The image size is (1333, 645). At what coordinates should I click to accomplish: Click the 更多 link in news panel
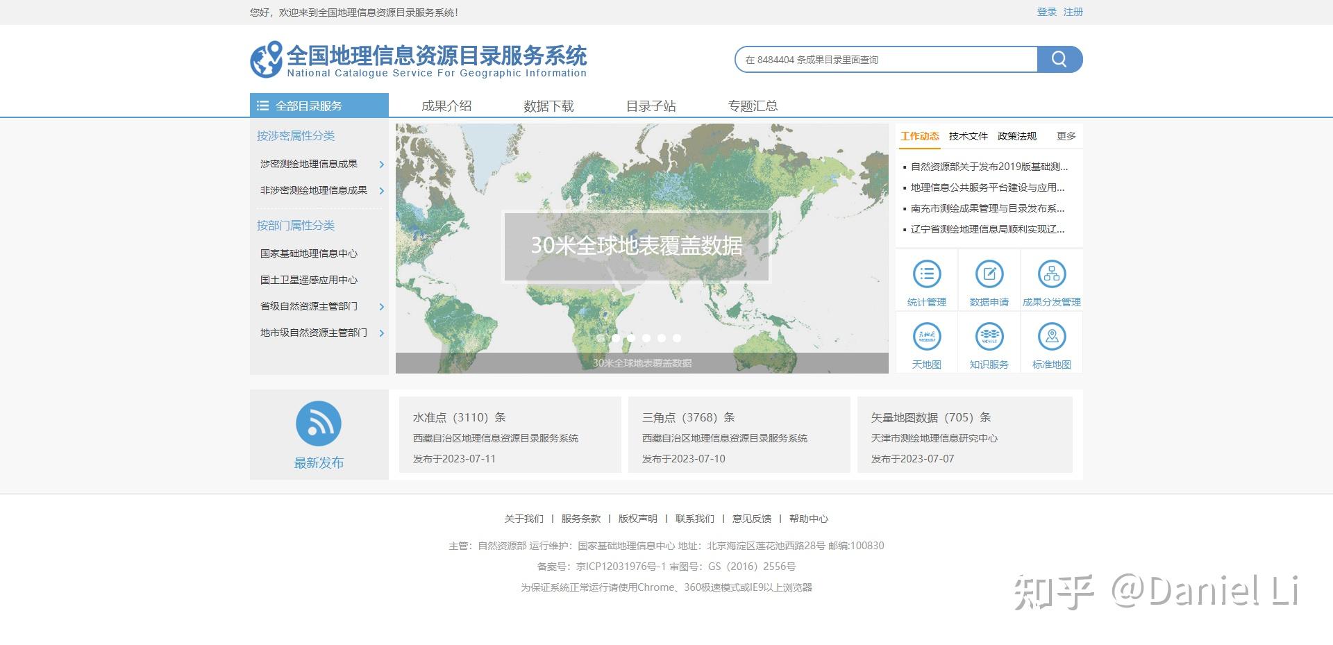coord(1066,136)
